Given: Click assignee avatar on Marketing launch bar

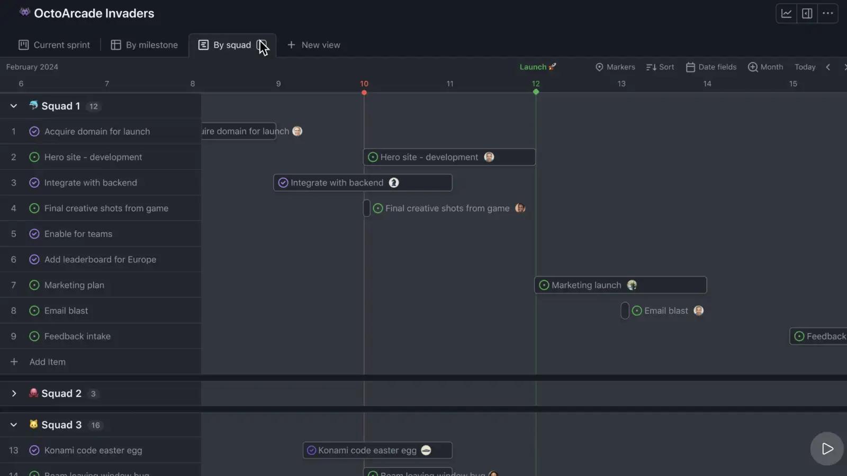Looking at the screenshot, I should coord(632,285).
